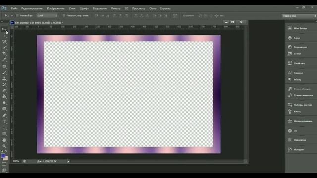The width and height of the screenshot is (317, 178).
Task: Open the Редактирование menu
Action: click(32, 8)
